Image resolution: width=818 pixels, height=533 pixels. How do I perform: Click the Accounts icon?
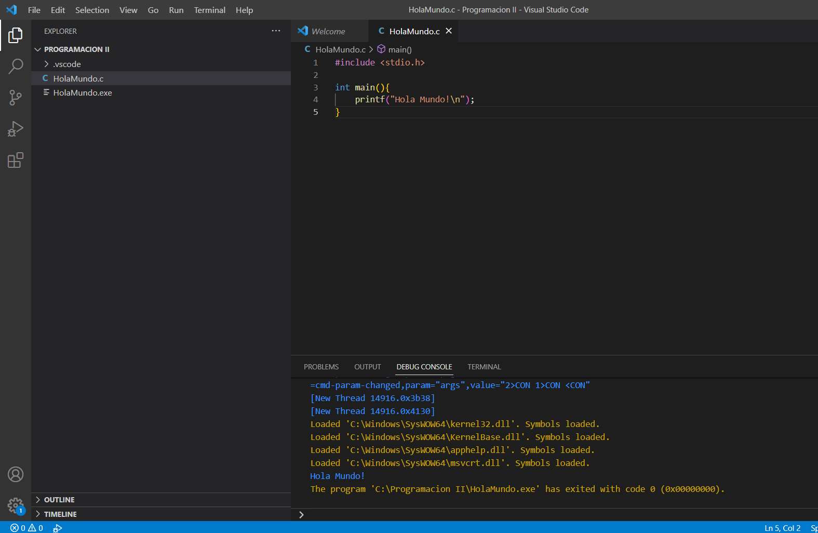(x=16, y=474)
